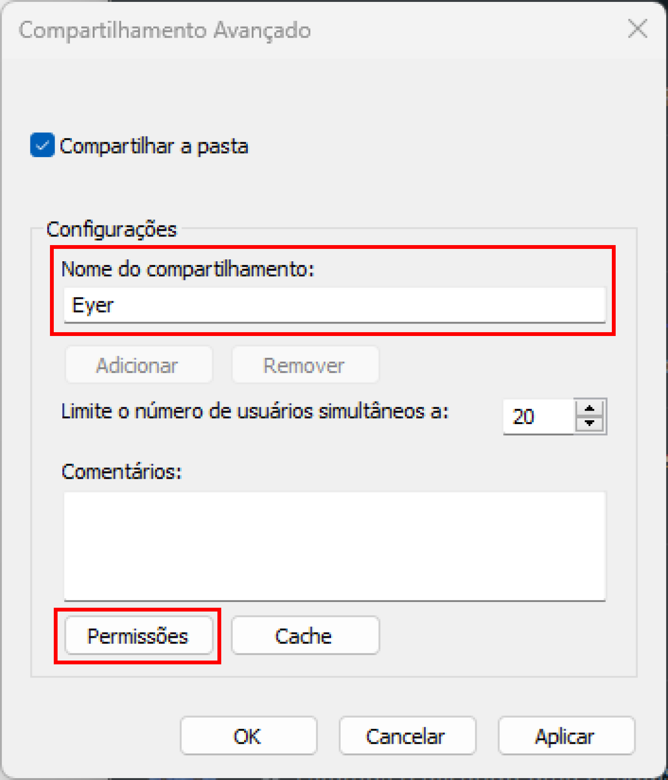The height and width of the screenshot is (780, 668).
Task: Cancel the advanced sharing changes
Action: point(407,736)
